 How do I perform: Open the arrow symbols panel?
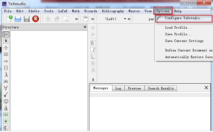[x=6, y=61]
